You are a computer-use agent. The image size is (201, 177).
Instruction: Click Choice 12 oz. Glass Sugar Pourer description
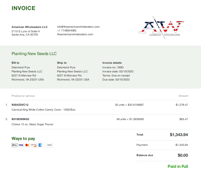(32, 124)
